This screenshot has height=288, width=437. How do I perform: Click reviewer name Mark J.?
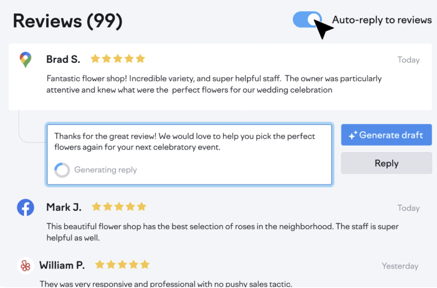click(x=64, y=207)
